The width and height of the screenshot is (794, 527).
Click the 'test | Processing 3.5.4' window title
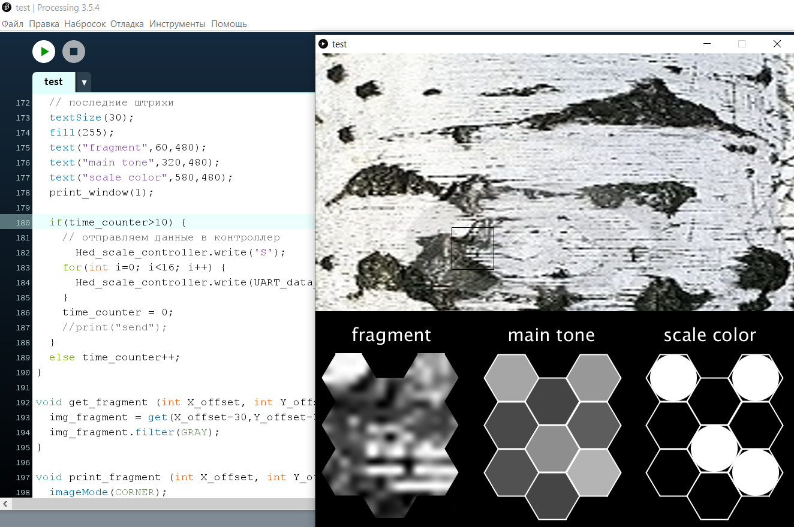(x=58, y=8)
